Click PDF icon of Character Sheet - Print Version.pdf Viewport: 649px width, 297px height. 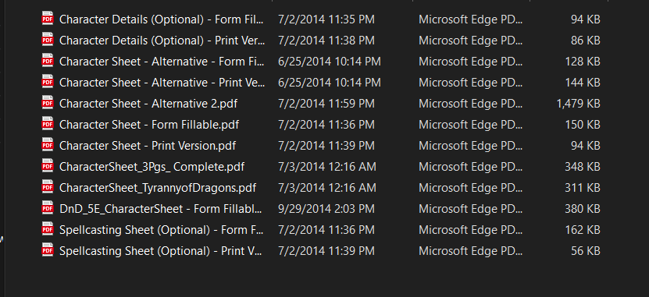[48, 145]
